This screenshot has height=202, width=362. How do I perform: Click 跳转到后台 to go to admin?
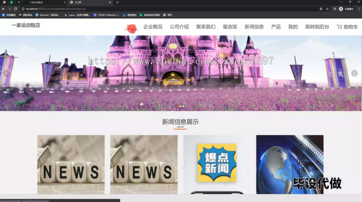click(317, 27)
